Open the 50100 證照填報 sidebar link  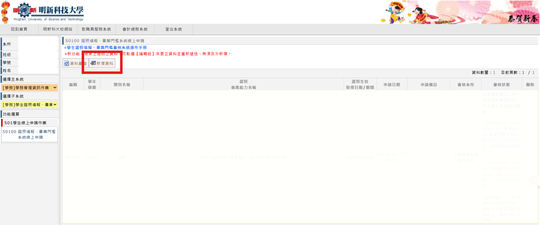[30, 134]
